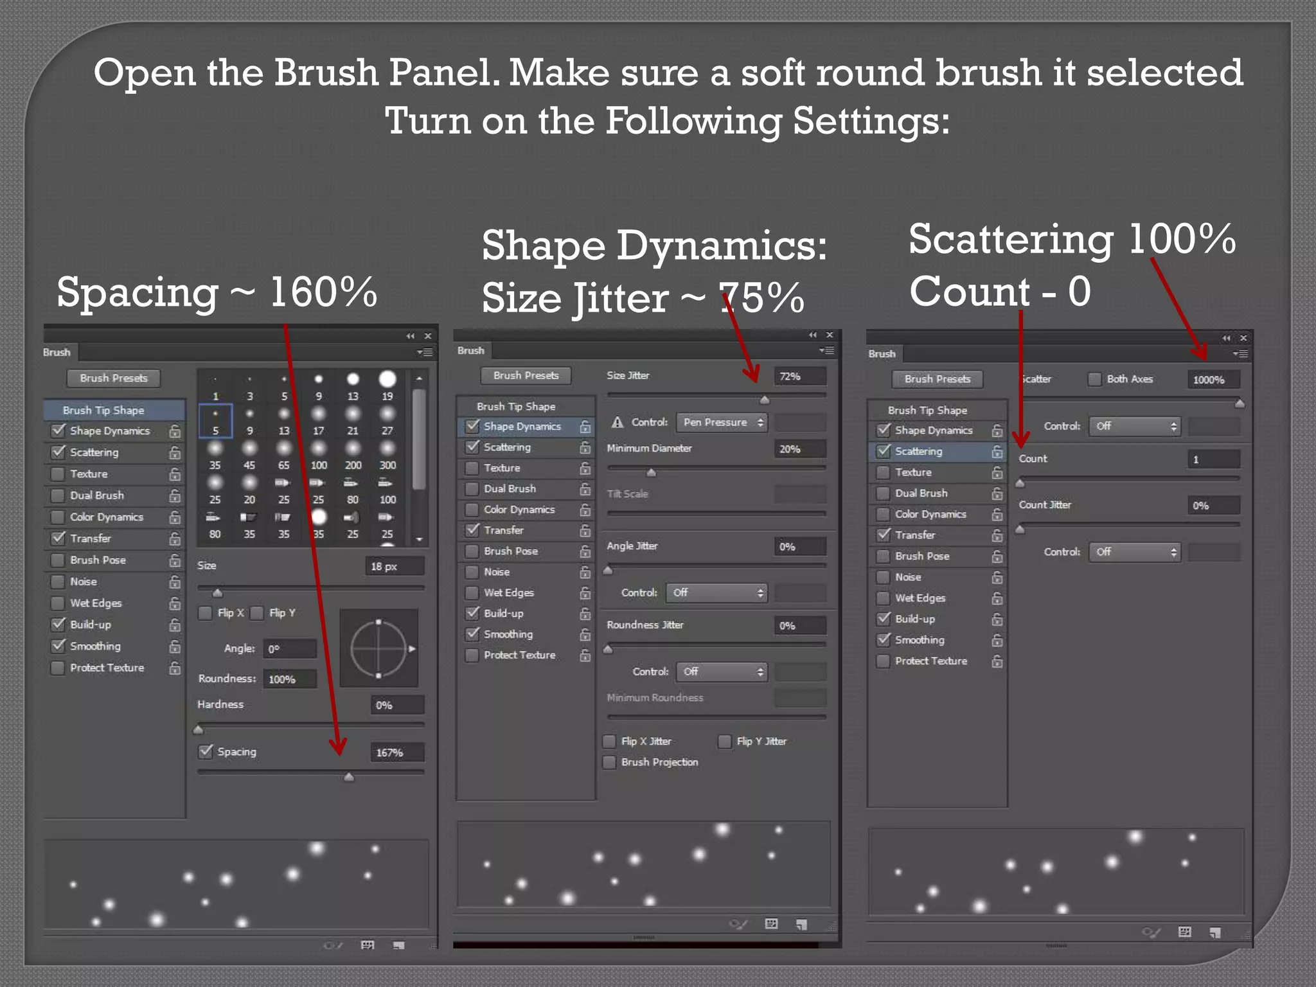Collapse right Brush panel with double-arrow icon
The width and height of the screenshot is (1316, 987).
click(x=1226, y=338)
